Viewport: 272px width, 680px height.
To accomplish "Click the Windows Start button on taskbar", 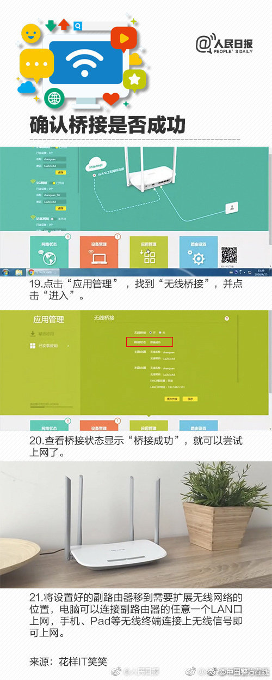I will coord(5,272).
